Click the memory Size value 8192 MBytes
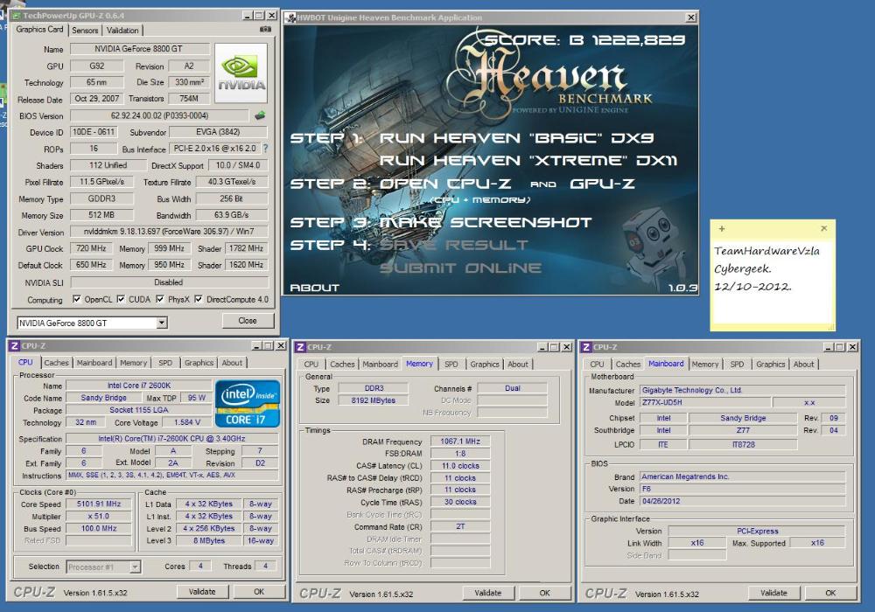Image resolution: width=875 pixels, height=612 pixels. (374, 400)
